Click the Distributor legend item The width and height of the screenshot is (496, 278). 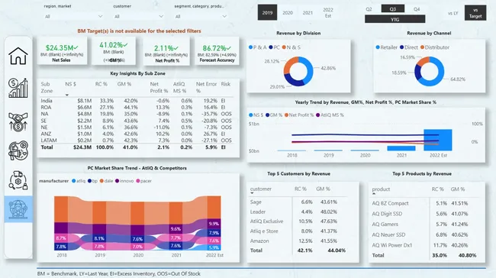(435, 47)
